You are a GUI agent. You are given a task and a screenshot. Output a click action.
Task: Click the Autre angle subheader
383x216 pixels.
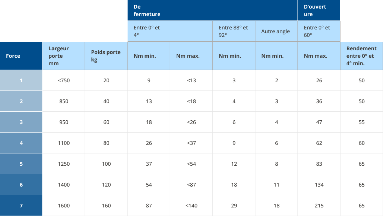(276, 31)
